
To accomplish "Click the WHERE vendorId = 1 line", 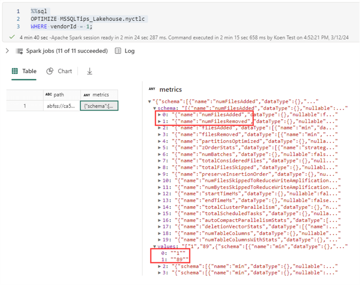I will click(61, 26).
